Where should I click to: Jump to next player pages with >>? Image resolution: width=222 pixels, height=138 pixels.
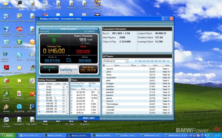coord(168,61)
